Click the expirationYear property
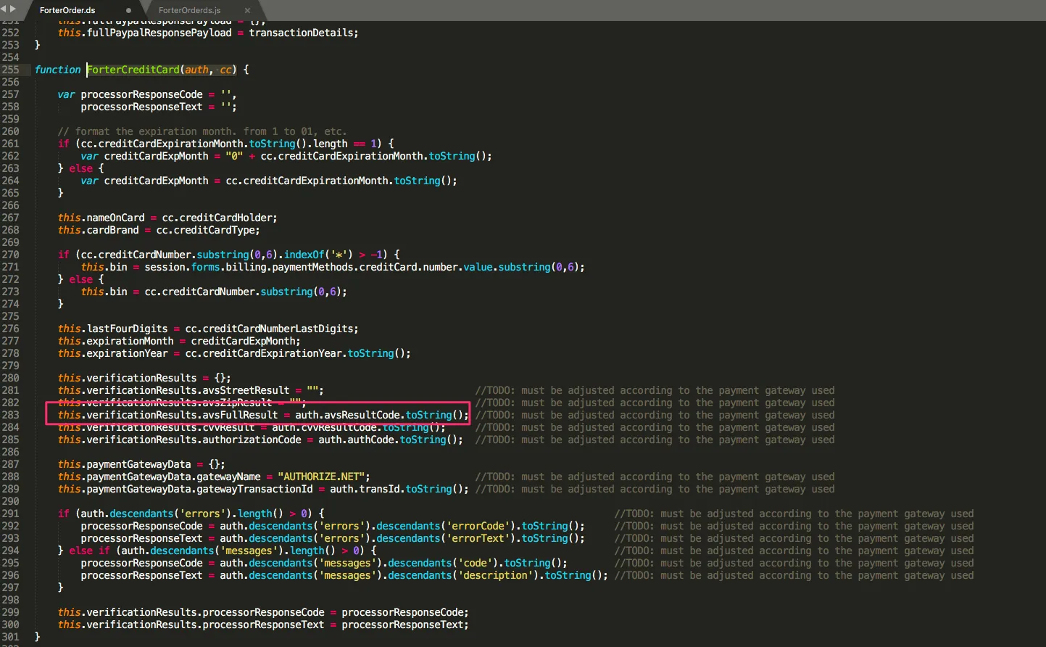Viewport: 1046px width, 647px height. 128,353
